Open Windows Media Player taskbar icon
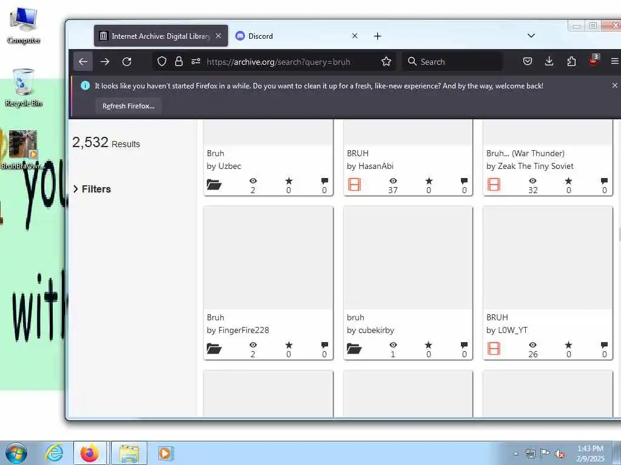Image resolution: width=621 pixels, height=465 pixels. coord(165,453)
